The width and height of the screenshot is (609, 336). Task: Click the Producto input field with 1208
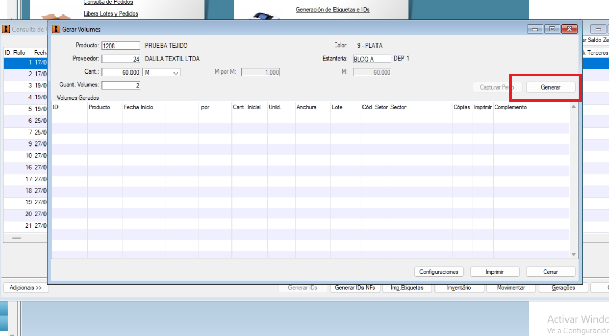tap(121, 46)
